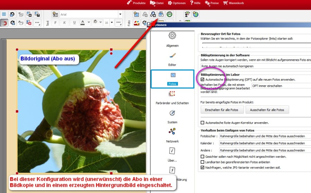This screenshot has height=193, width=311.
Task: Open more arrange options (three dots)
Action: point(37,23)
